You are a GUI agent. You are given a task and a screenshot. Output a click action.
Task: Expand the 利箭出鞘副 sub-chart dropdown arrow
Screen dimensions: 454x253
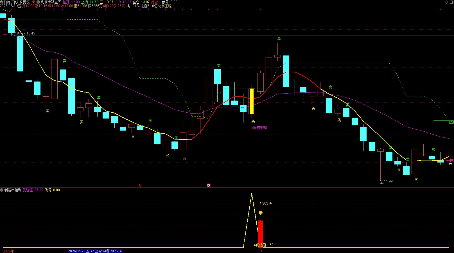2,190
